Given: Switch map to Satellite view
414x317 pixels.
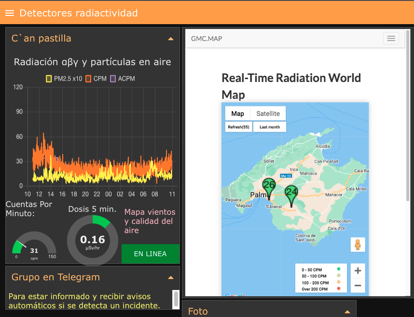Looking at the screenshot, I should click(268, 113).
